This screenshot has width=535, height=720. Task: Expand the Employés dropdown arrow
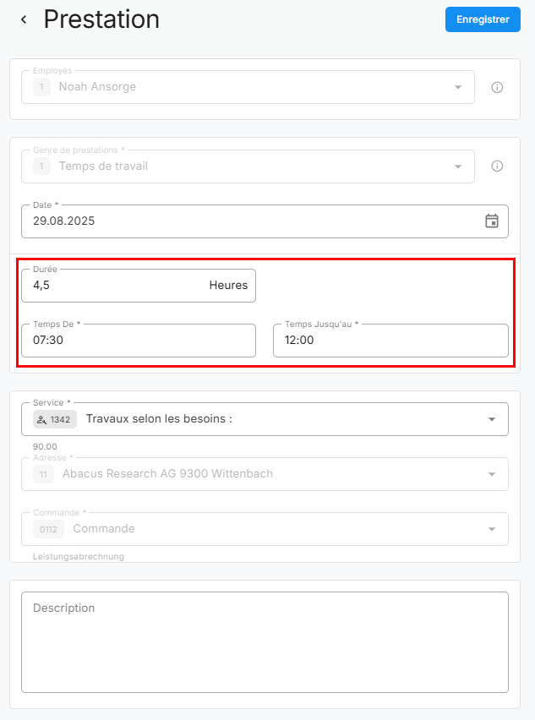click(x=458, y=87)
